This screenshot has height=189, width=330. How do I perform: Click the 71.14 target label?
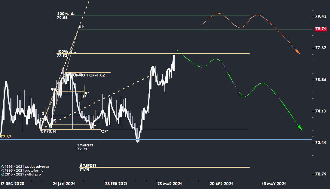tap(84, 169)
